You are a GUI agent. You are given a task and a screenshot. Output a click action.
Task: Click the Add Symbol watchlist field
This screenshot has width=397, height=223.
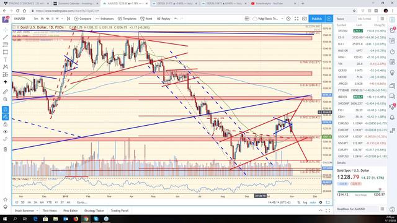[x=367, y=19]
